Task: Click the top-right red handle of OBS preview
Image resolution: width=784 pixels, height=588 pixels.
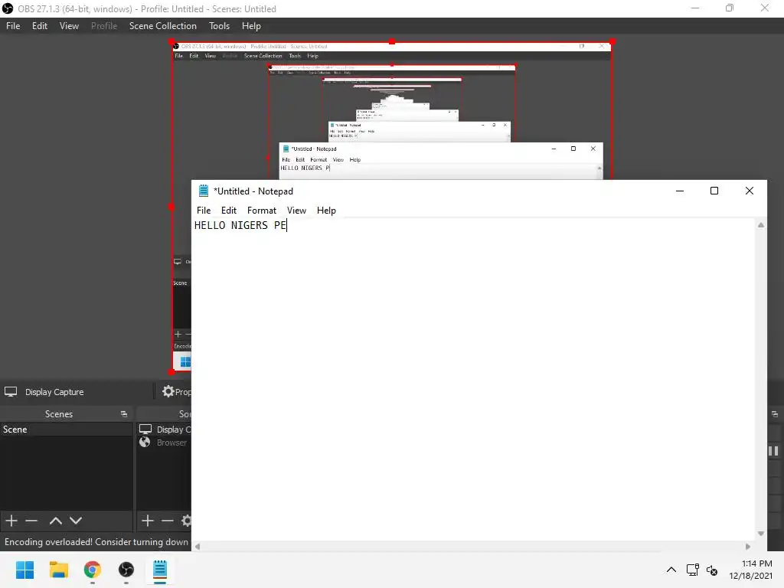Action: click(x=612, y=41)
